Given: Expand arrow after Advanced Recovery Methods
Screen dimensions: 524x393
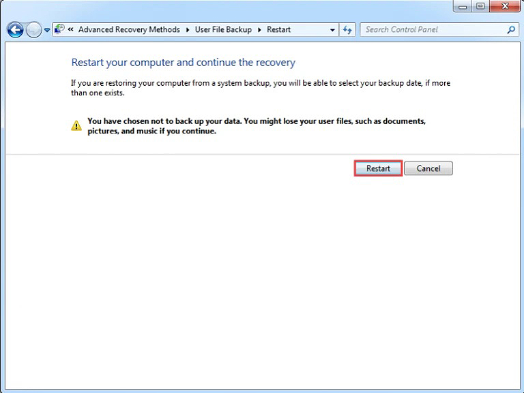Looking at the screenshot, I should click(188, 30).
